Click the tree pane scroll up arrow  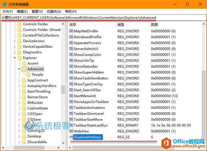tap(63, 24)
